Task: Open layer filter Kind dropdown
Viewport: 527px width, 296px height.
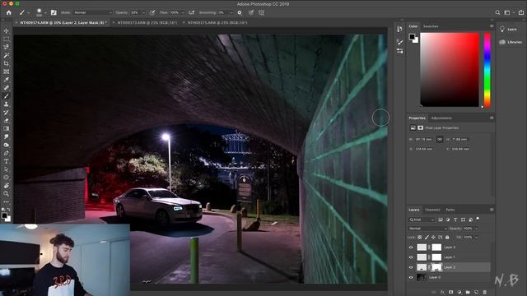Action: coord(422,220)
